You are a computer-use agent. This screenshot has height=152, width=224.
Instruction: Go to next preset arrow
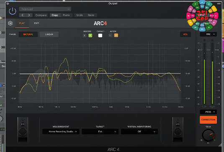(29, 15)
